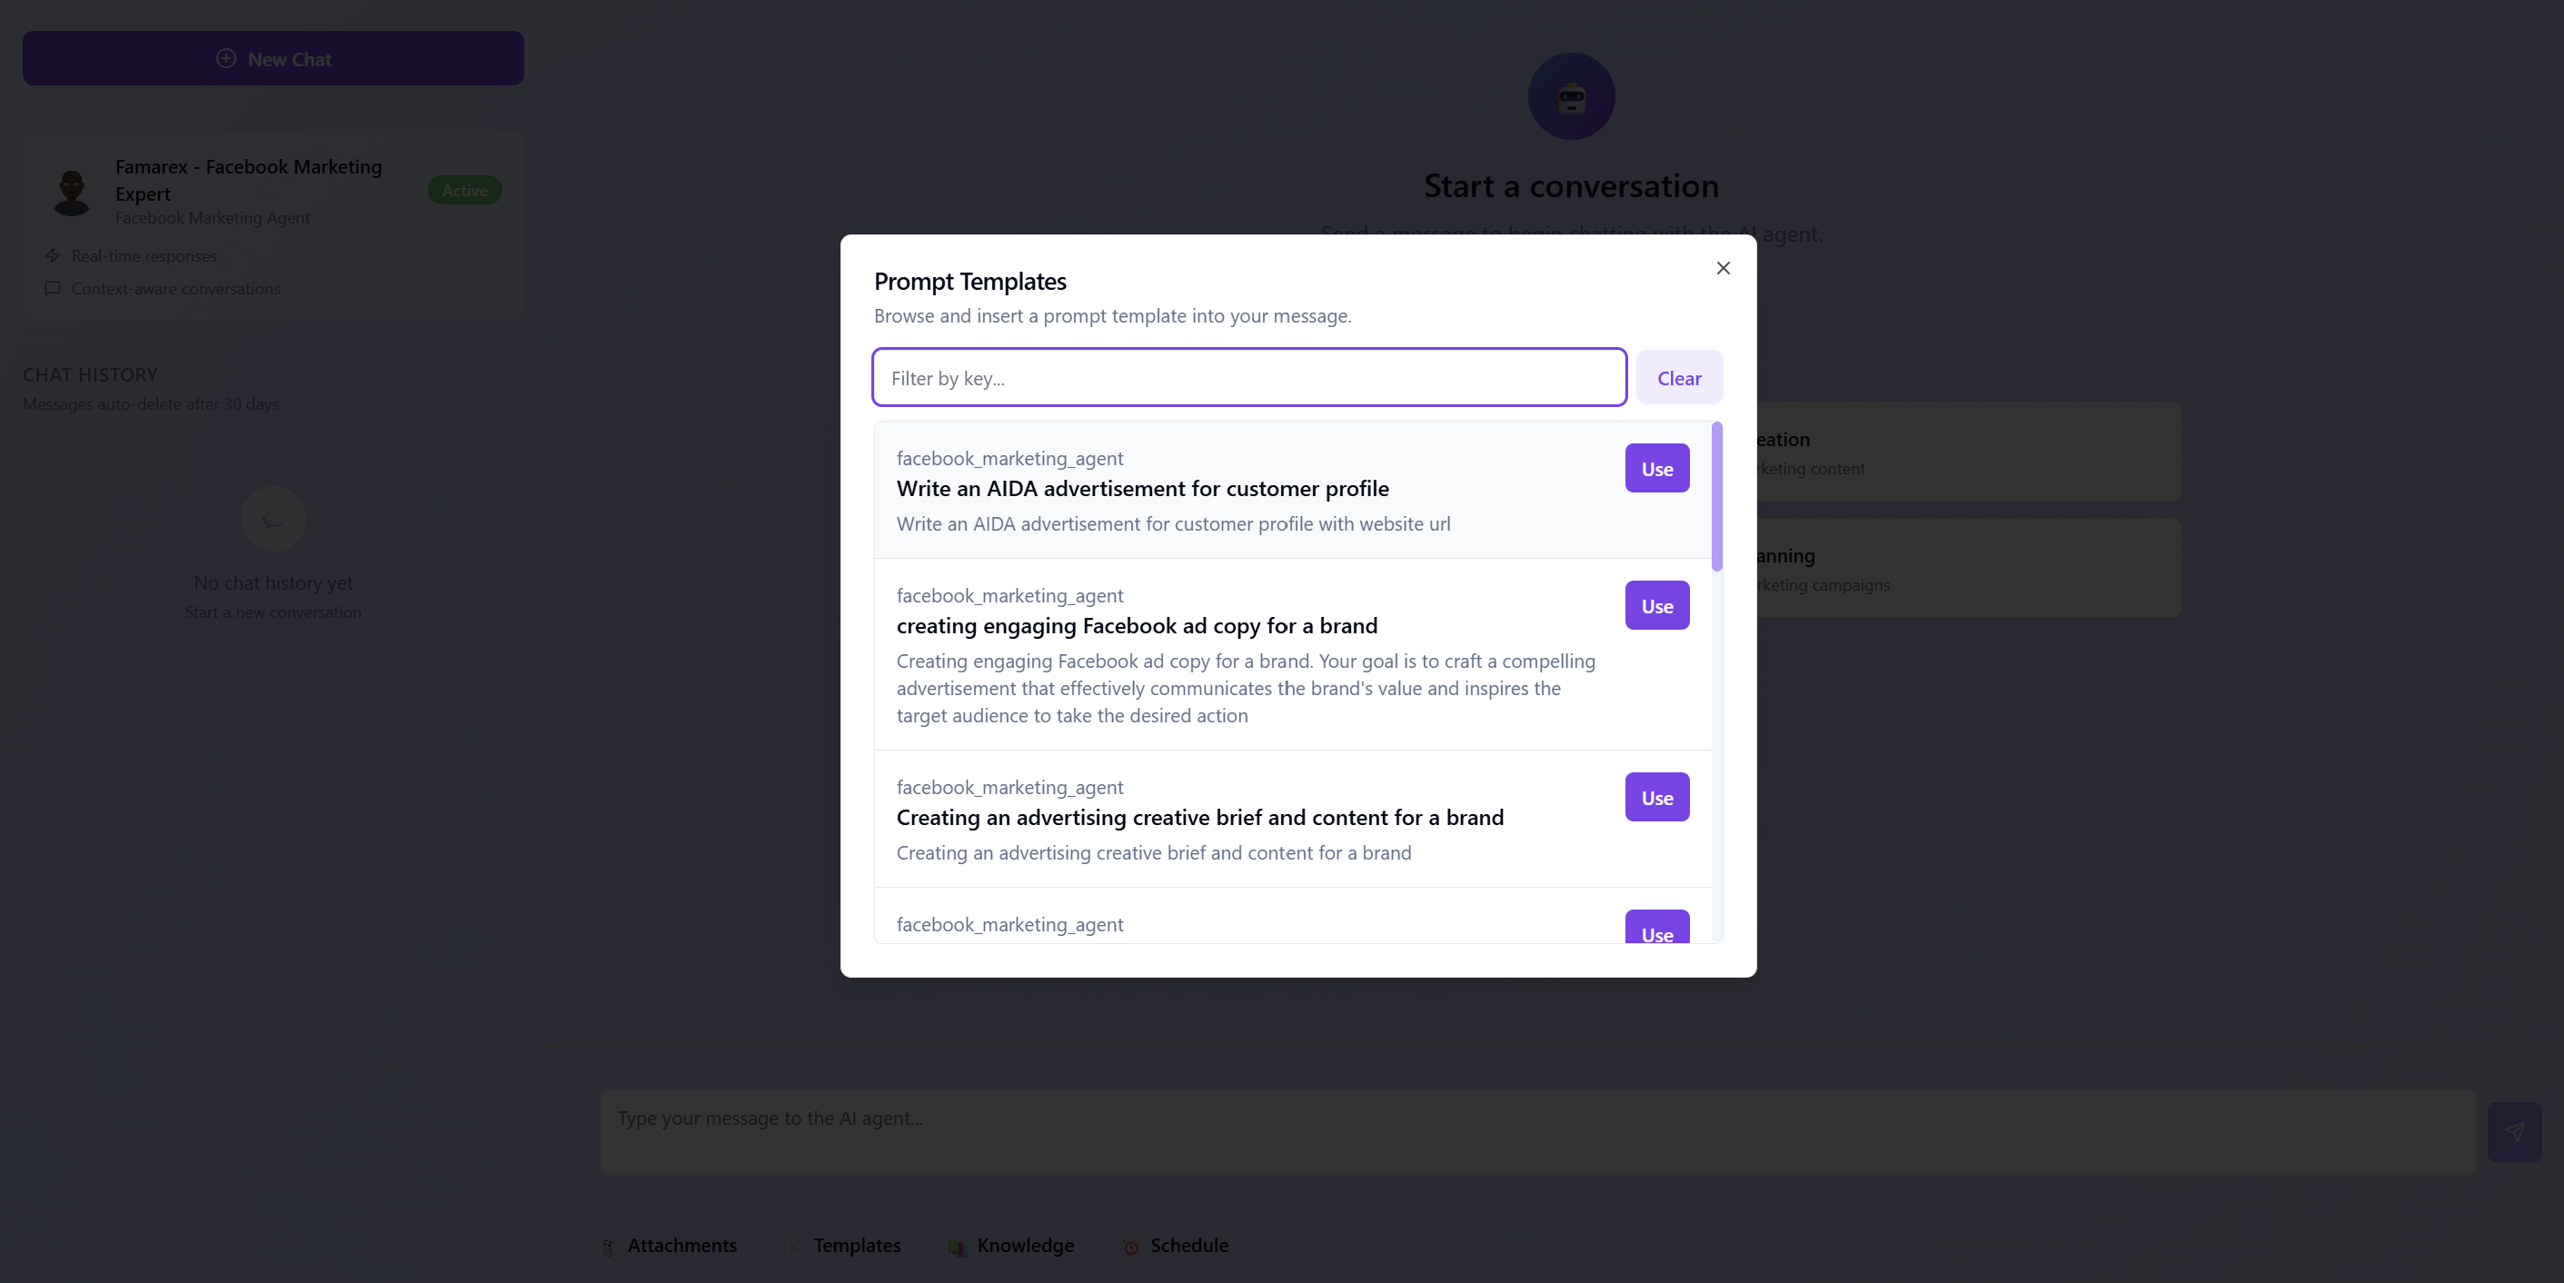Use the advertising creative brief template

pyautogui.click(x=1656, y=797)
